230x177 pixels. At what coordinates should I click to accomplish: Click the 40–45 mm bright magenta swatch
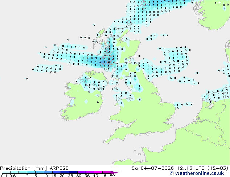click(x=98, y=172)
